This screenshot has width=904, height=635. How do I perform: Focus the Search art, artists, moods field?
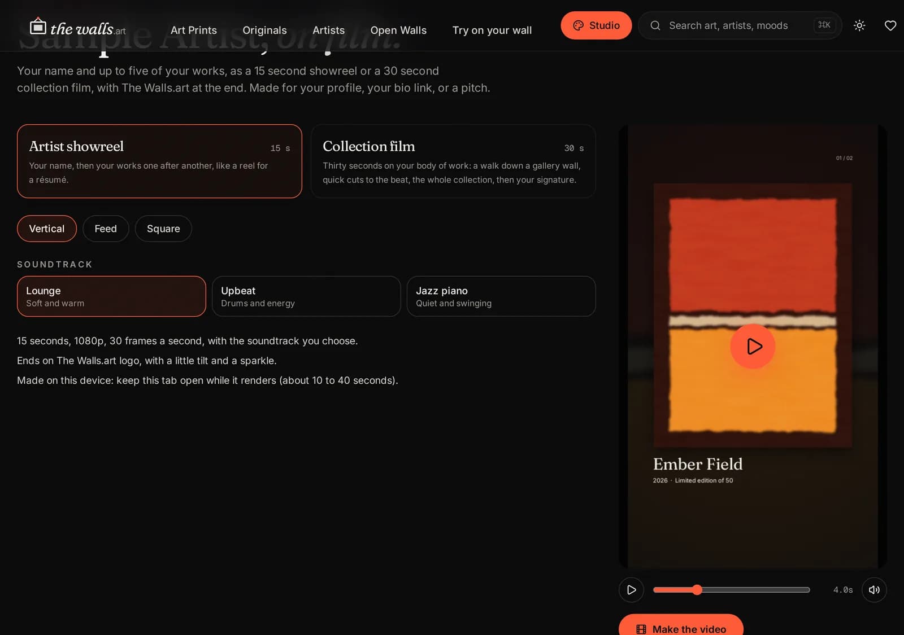[740, 25]
